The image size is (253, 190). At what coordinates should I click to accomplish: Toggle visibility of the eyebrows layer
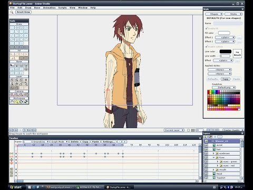pyautogui.click(x=206, y=154)
